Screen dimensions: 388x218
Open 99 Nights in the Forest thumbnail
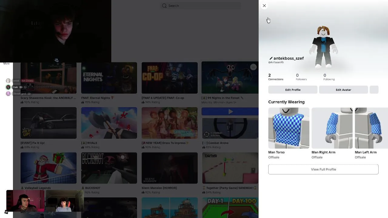point(230,78)
